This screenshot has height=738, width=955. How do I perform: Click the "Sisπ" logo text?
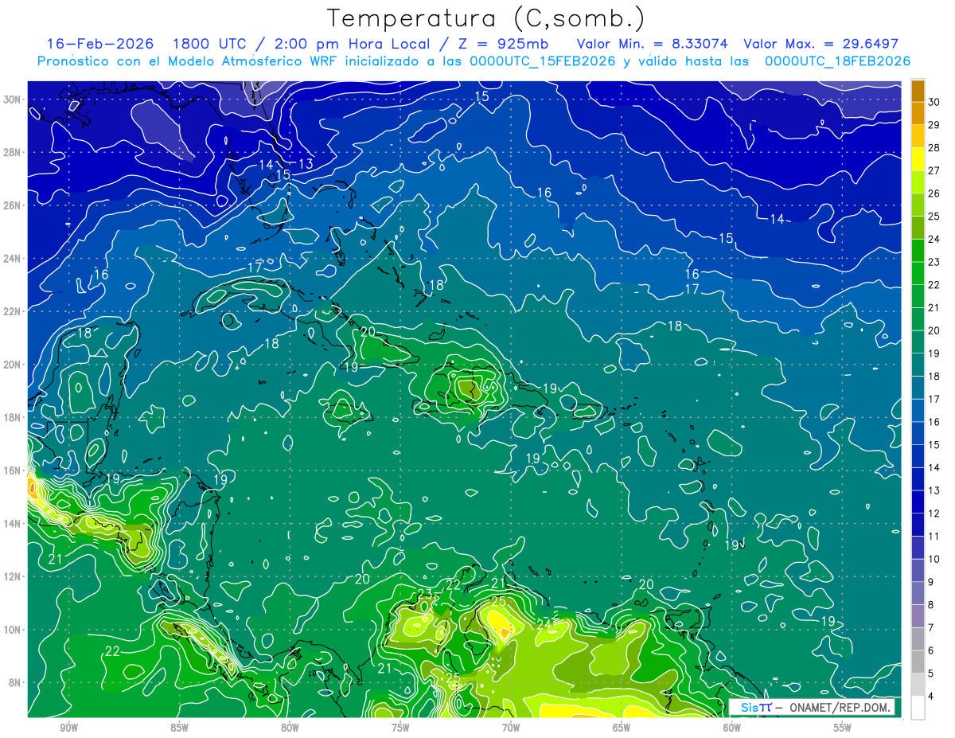pyautogui.click(x=756, y=707)
